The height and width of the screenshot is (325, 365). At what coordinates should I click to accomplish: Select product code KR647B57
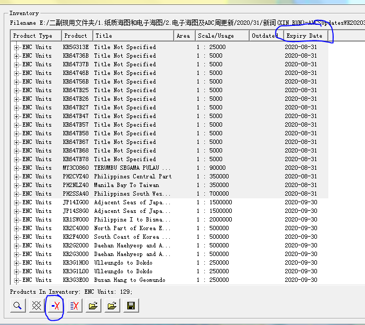click(x=75, y=125)
